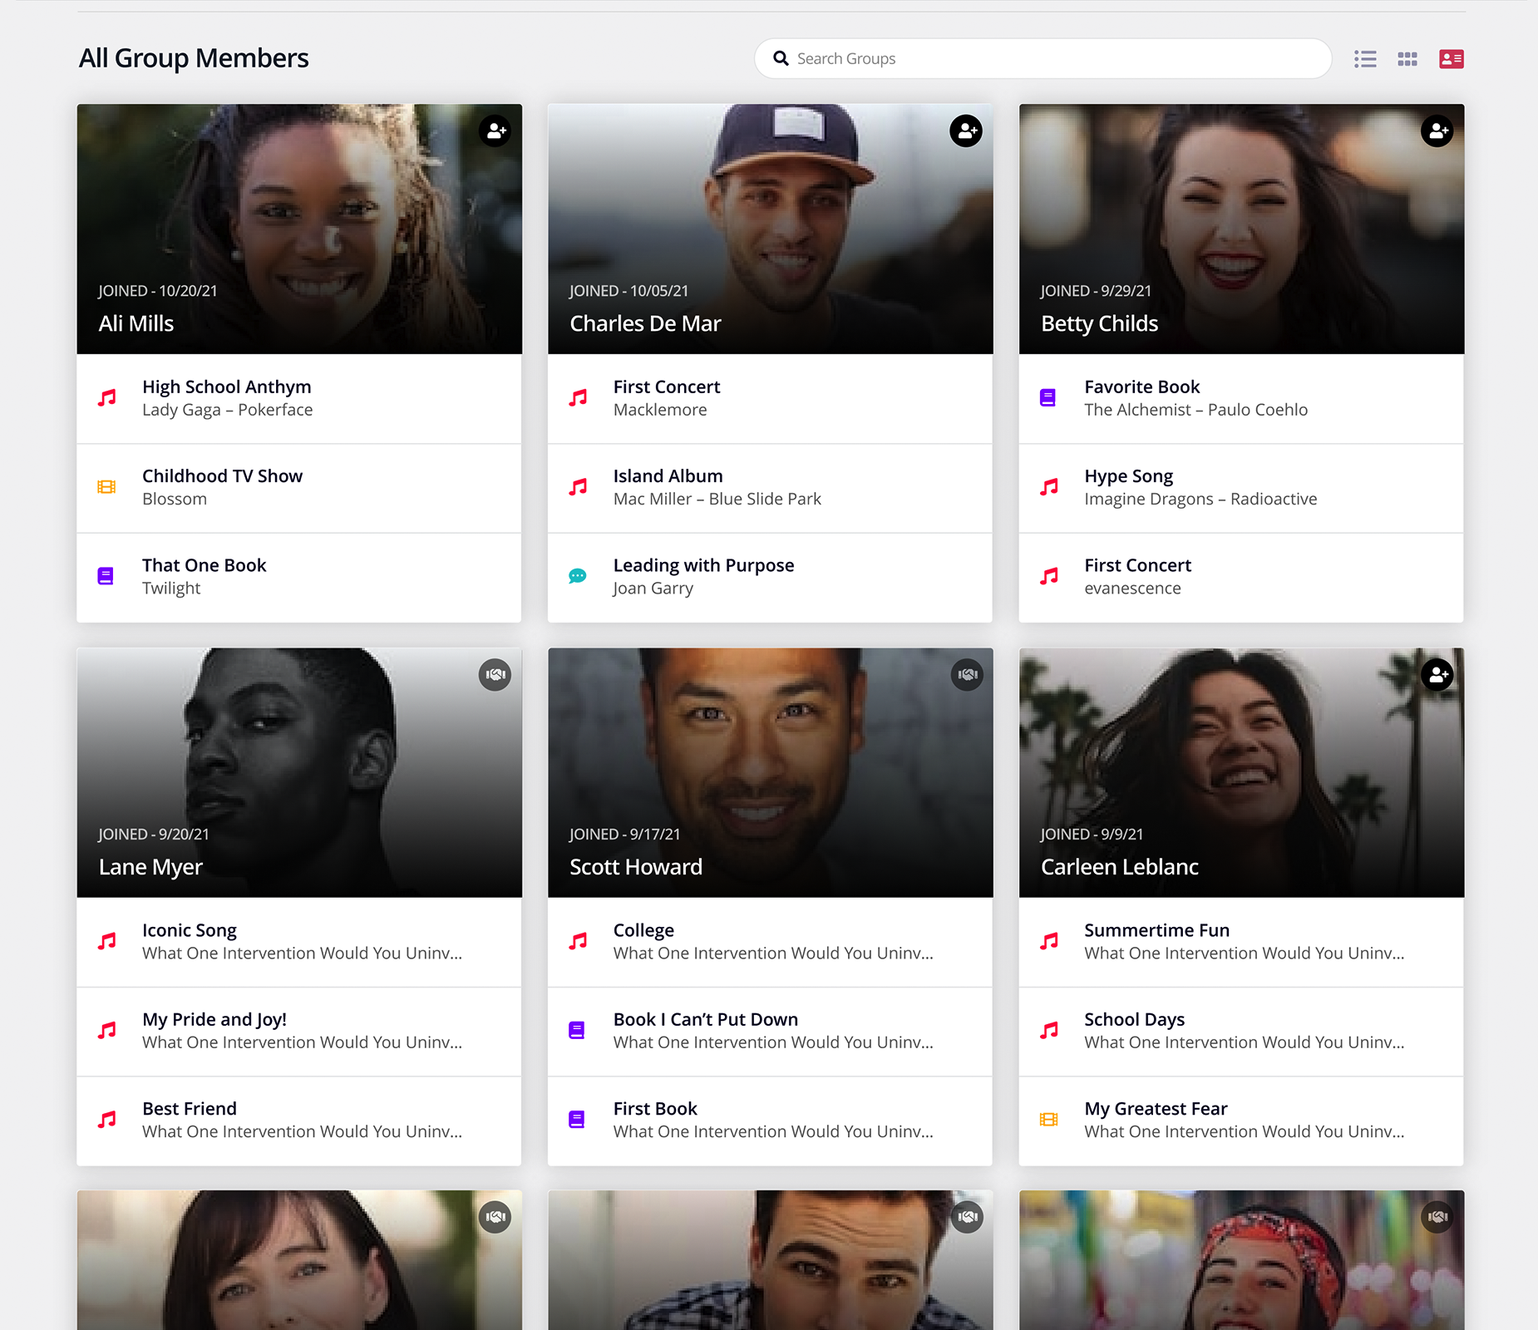
Task: Click book icon beside That One Book
Action: coord(106,576)
